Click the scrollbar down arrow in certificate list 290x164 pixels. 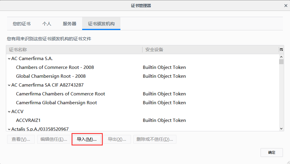pos(281,128)
